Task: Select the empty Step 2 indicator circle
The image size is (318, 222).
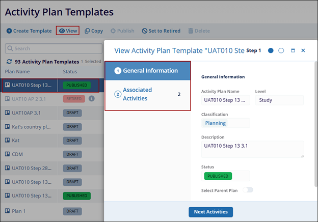Action: point(281,51)
